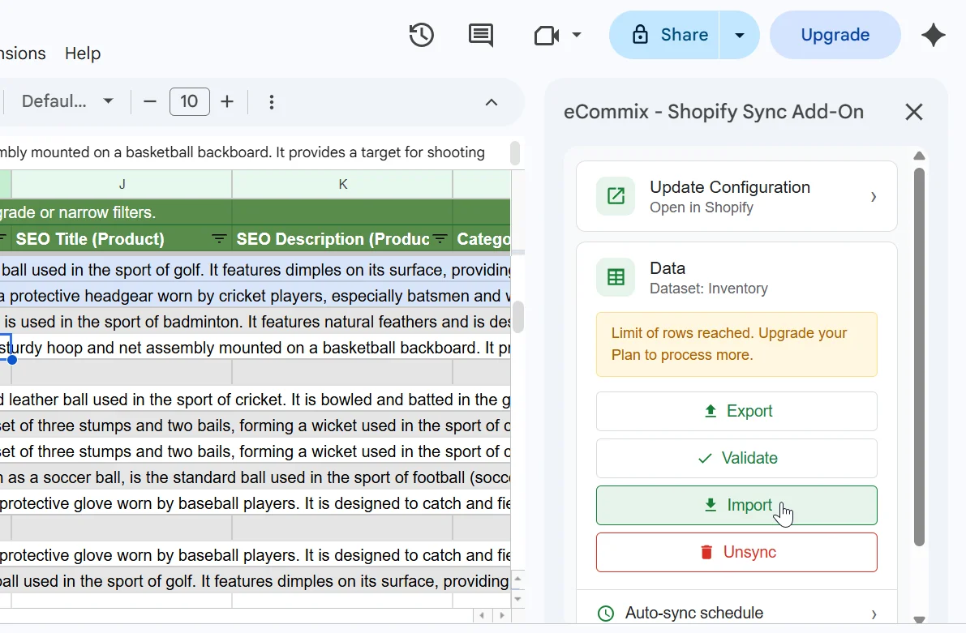
Task: Click the Dataset: Inventory label
Action: coord(709,289)
